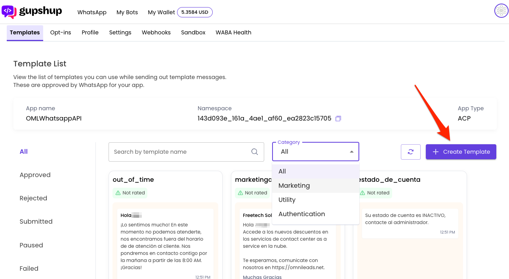Open the user profile avatar
The width and height of the screenshot is (509, 279).
501,11
